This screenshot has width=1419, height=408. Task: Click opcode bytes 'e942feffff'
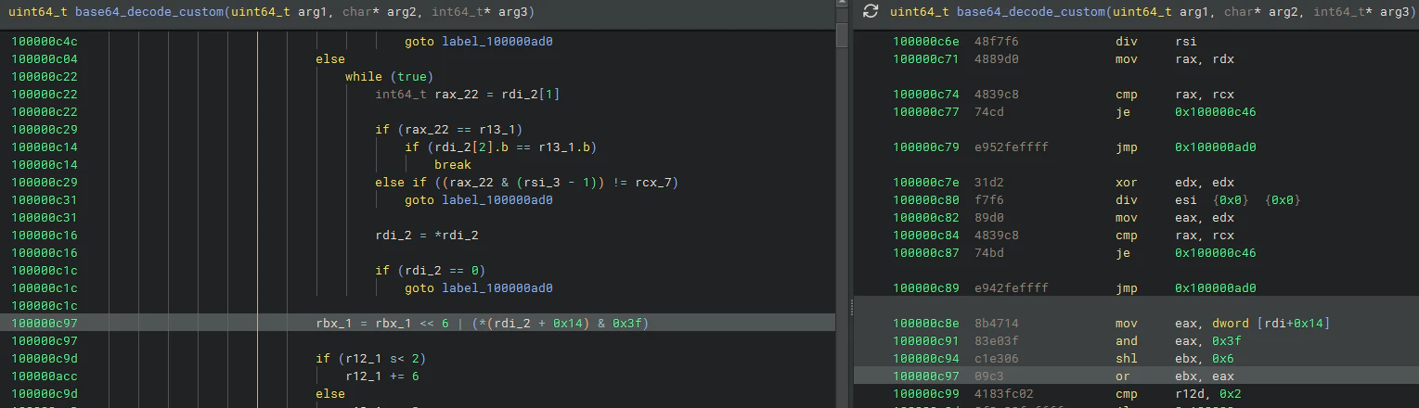[1012, 288]
